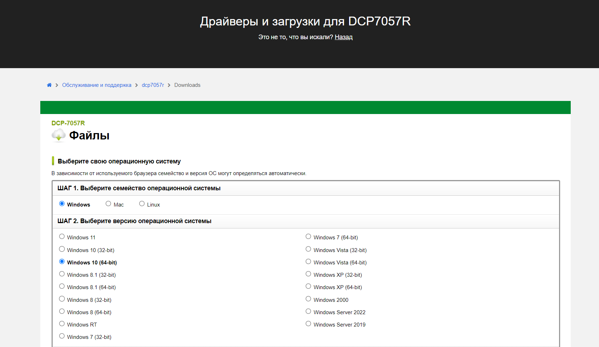This screenshot has width=599, height=347.
Task: Click the home icon in breadcrumb
Action: (49, 85)
